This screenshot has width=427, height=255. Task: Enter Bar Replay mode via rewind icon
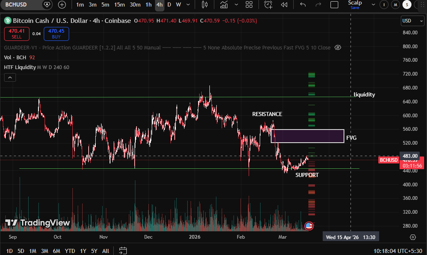284,5
